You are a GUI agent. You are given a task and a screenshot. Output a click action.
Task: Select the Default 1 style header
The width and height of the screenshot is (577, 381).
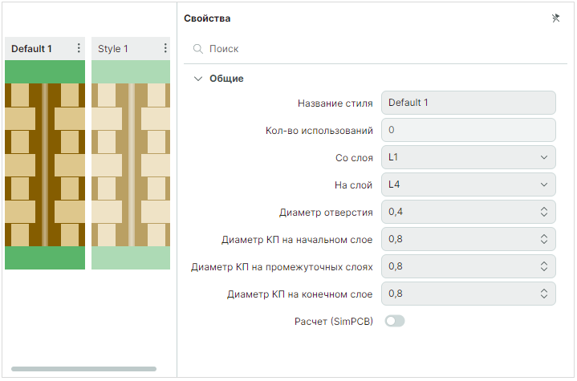point(32,49)
